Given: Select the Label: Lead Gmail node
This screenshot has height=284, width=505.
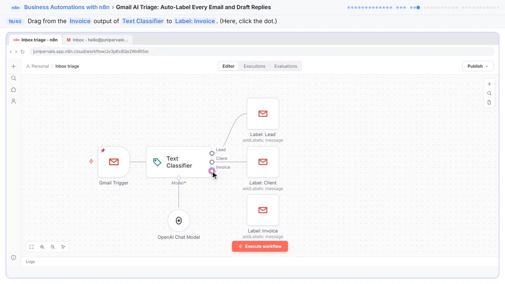Looking at the screenshot, I should [263, 114].
